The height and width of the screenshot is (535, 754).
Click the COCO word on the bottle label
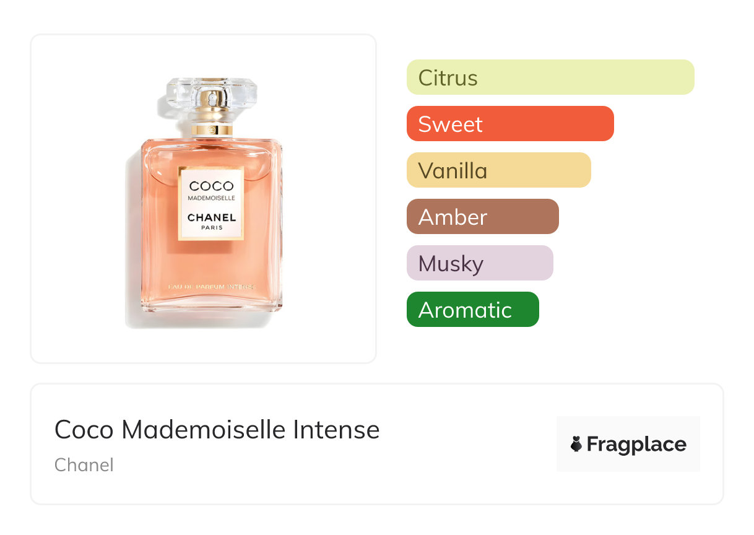pyautogui.click(x=212, y=186)
